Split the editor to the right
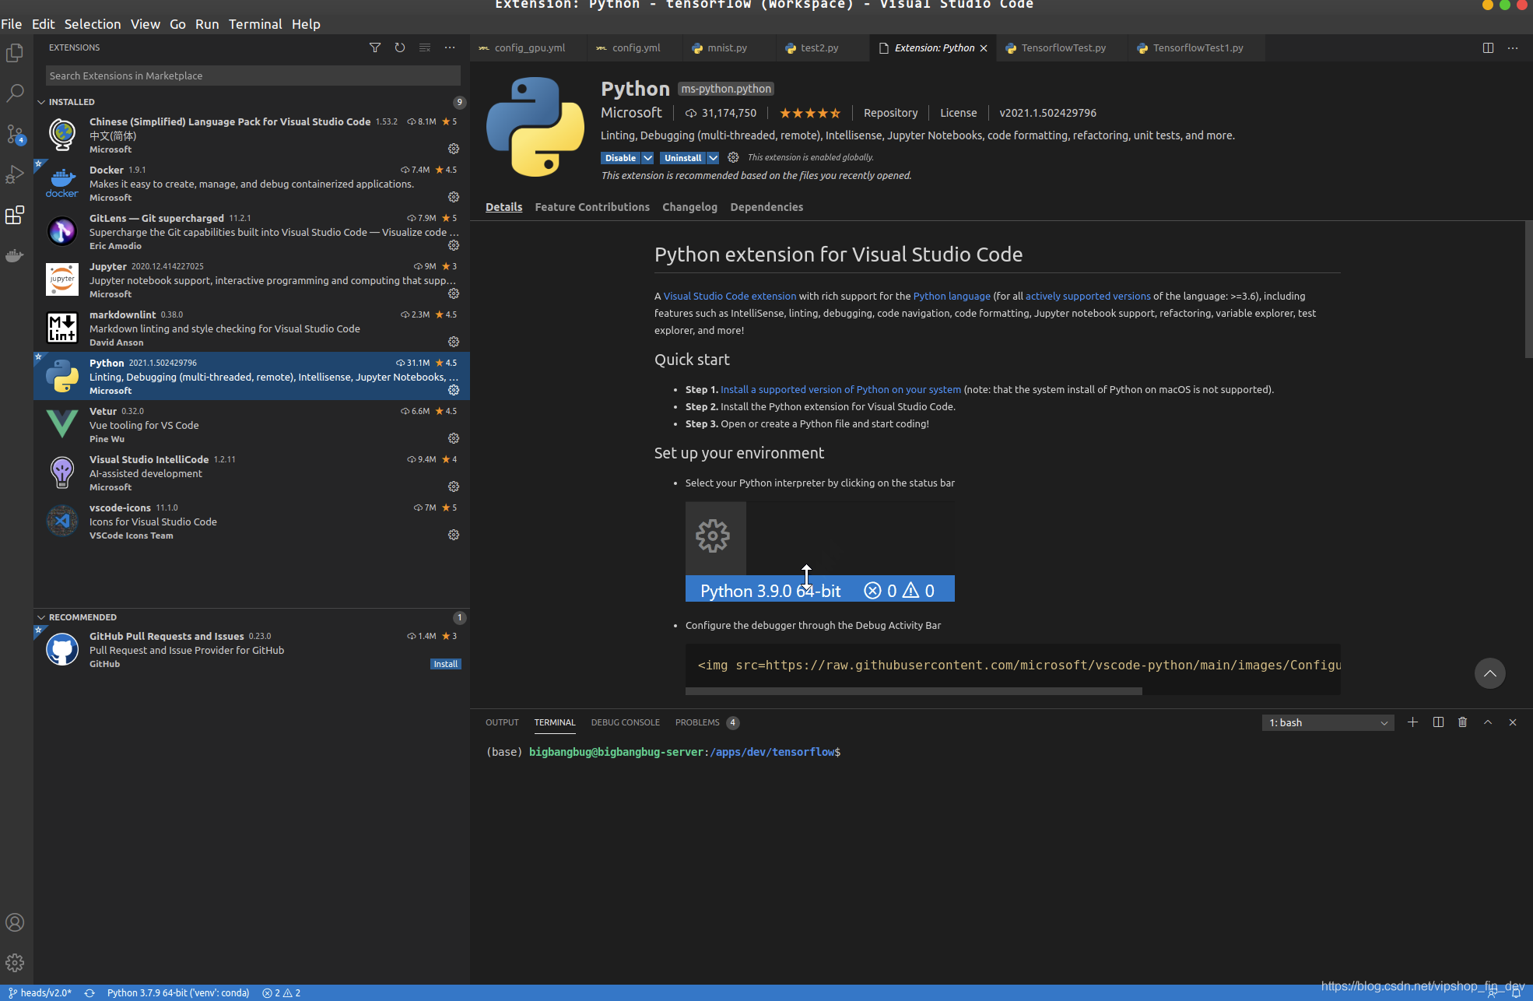 coord(1488,47)
